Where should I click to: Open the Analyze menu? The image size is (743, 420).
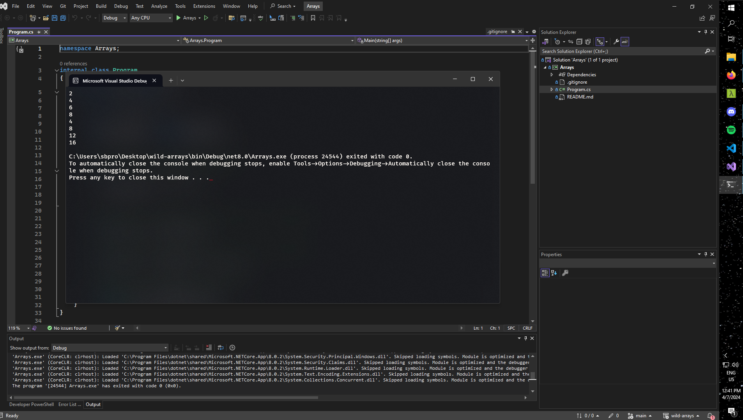tap(159, 6)
